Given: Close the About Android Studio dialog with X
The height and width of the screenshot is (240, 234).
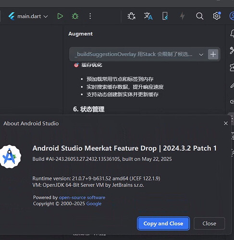Looking at the screenshot, I should click(x=226, y=123).
